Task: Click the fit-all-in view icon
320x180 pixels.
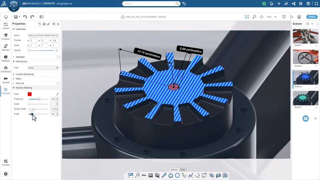Action: [247, 17]
